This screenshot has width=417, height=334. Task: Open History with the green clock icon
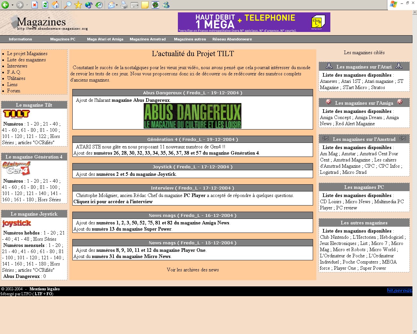click(99, 5)
